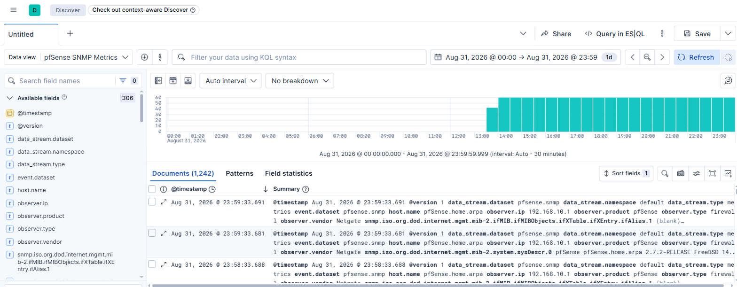Check the row at 23:59:33.691

(x=152, y=202)
